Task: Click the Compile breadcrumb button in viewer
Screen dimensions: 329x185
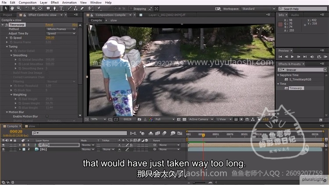Action: pos(97,20)
